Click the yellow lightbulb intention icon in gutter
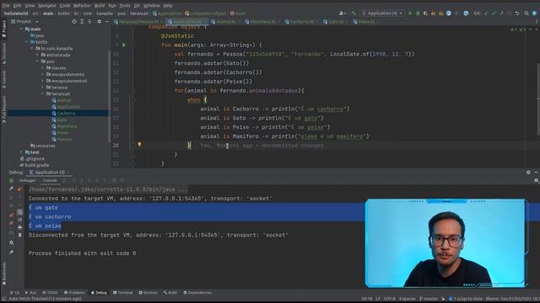This screenshot has height=303, width=540. coord(139,145)
